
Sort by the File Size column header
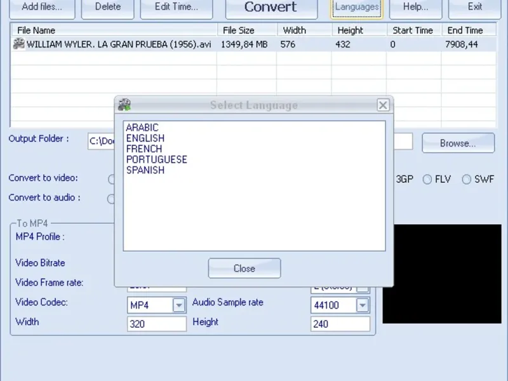247,30
